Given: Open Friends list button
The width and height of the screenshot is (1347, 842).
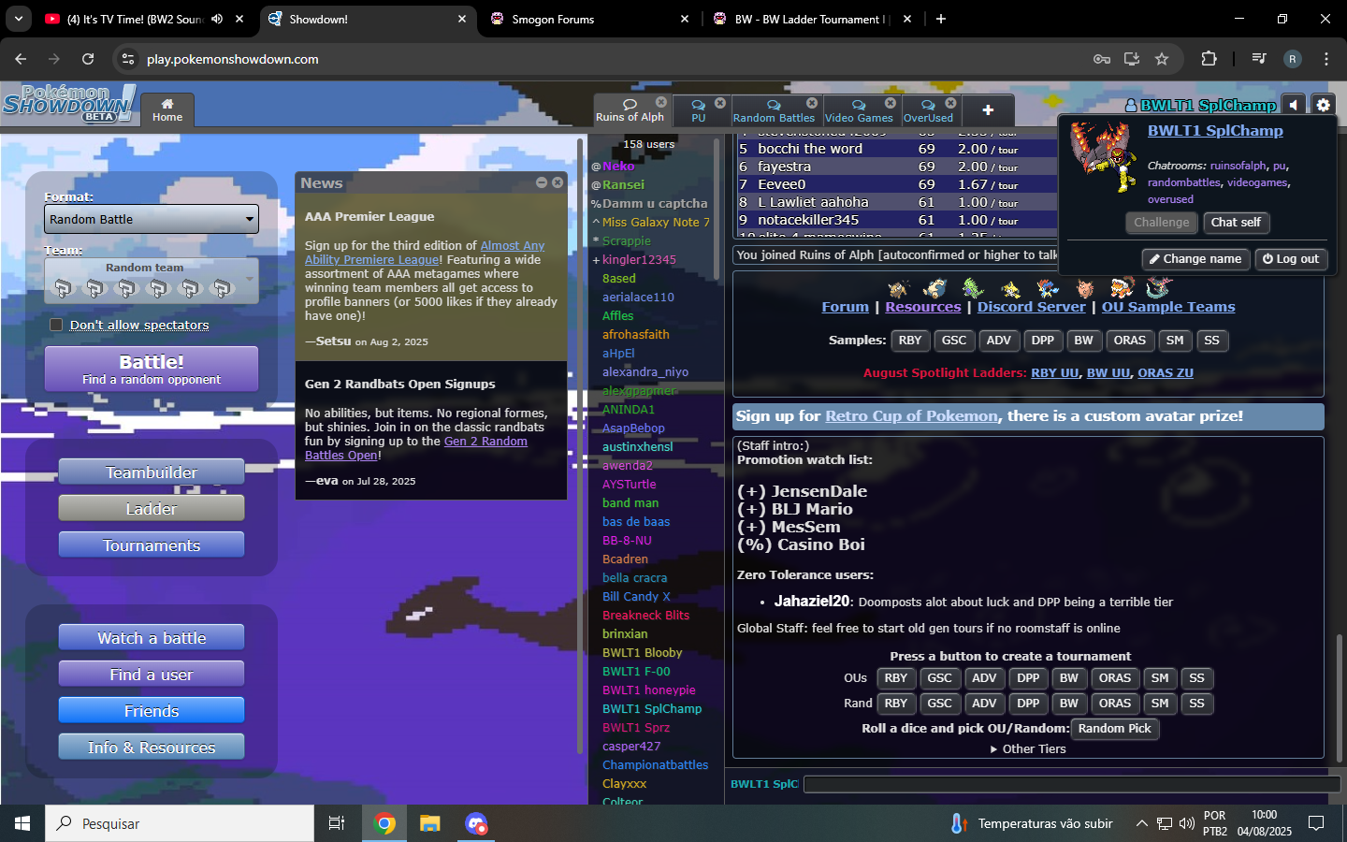Looking at the screenshot, I should (152, 711).
